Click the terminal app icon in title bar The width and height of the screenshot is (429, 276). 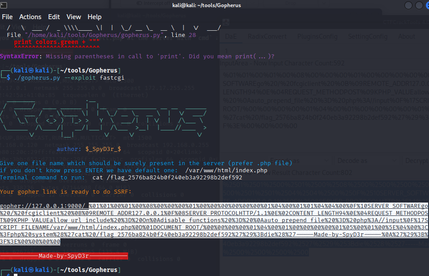click(x=4, y=5)
